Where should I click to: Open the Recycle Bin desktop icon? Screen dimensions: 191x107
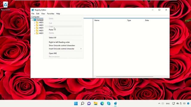tap(5, 6)
